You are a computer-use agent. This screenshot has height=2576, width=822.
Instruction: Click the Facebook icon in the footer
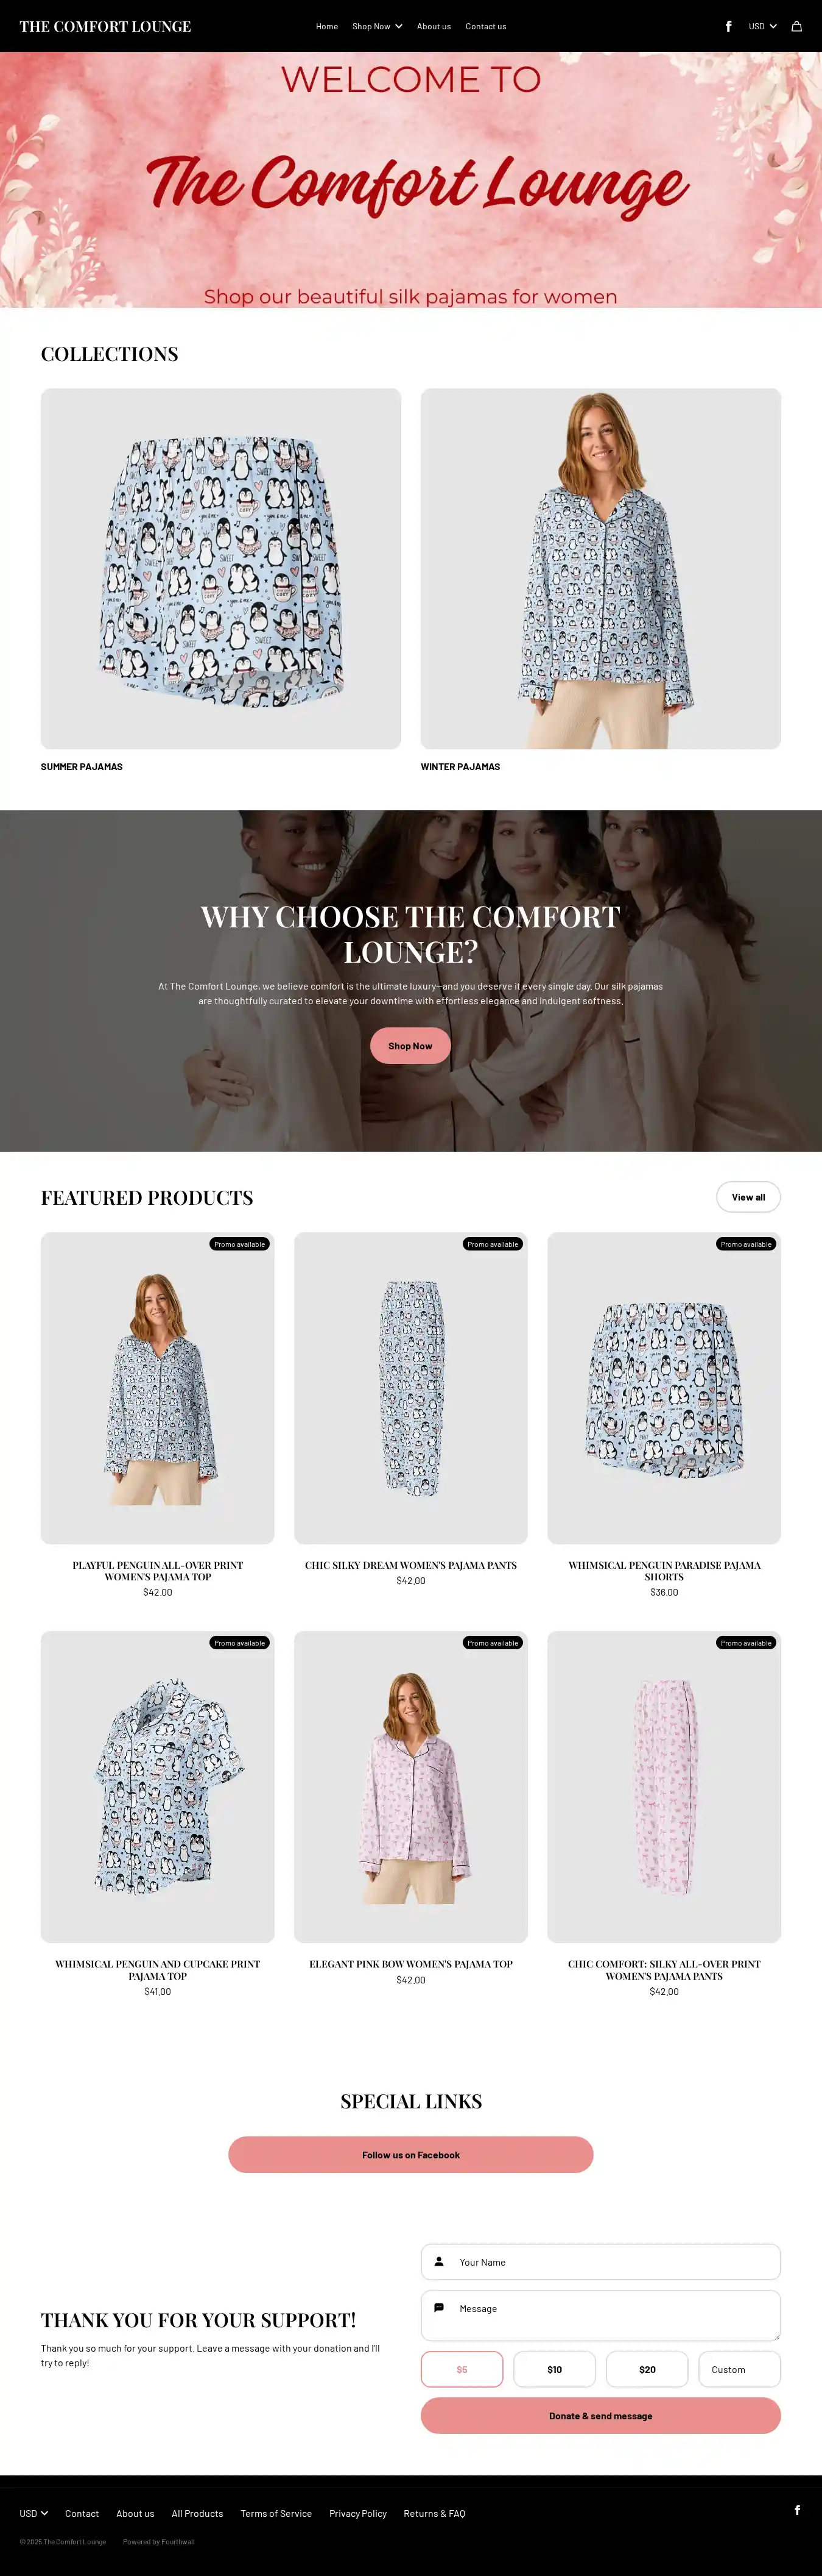[x=797, y=2509]
